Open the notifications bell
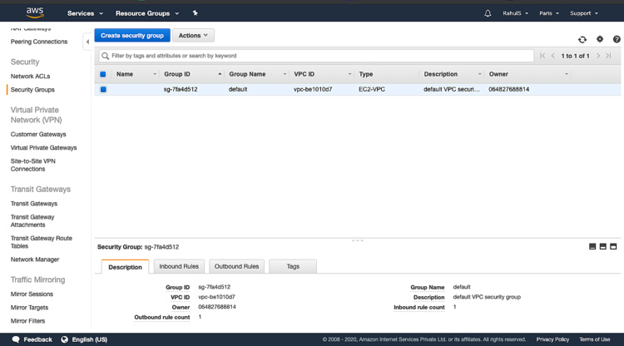Viewport: 624px width, 346px height. [488, 13]
